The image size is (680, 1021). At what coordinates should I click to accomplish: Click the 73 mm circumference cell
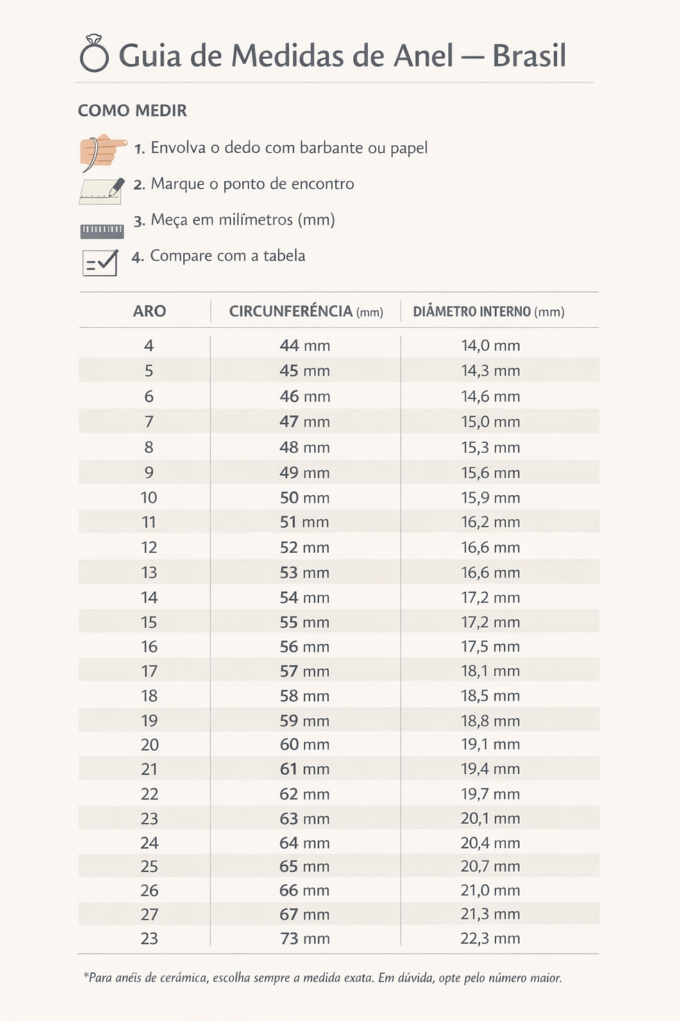coord(305,938)
